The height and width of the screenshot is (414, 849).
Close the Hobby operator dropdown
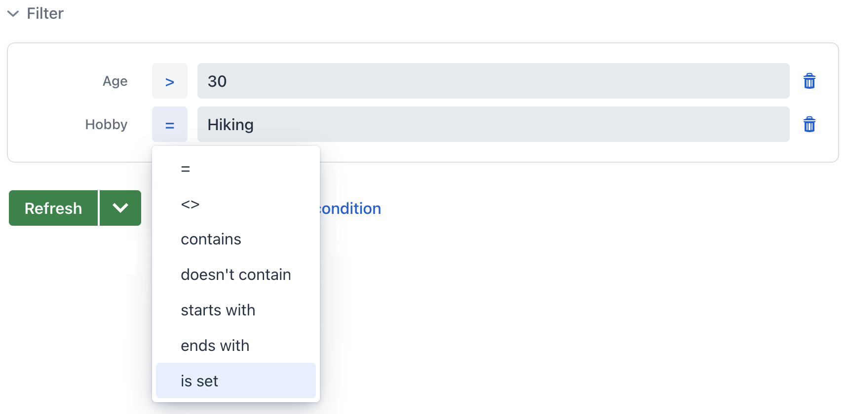point(169,124)
